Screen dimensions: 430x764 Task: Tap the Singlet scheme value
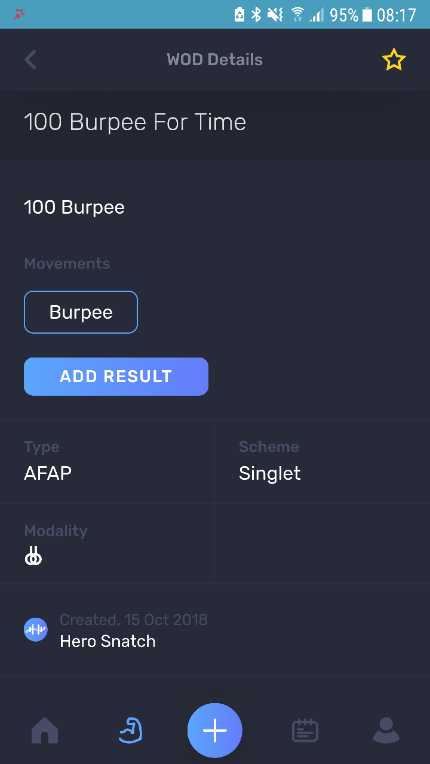269,473
